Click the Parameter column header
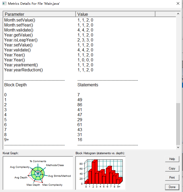Image resolution: width=183 pixels, height=192 pixels. pos(39,14)
